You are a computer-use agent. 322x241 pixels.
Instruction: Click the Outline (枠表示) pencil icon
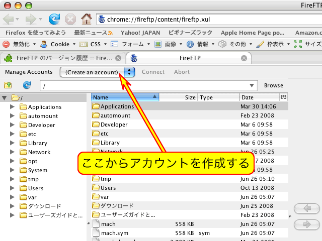(x=260, y=44)
